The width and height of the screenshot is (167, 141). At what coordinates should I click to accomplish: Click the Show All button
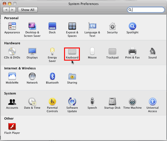28,10
